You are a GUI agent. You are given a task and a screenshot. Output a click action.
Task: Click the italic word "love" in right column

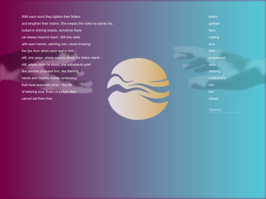[211, 44]
